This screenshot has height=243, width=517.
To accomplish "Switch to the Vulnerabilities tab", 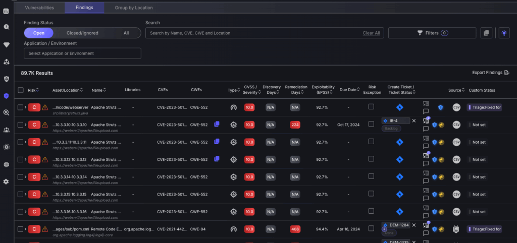I will (39, 7).
